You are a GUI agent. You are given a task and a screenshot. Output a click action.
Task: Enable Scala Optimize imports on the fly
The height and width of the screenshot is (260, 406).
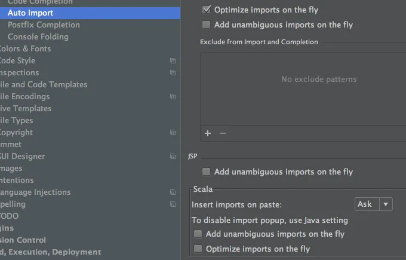click(198, 249)
